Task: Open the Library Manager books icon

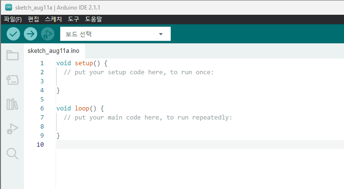Action: click(12, 104)
